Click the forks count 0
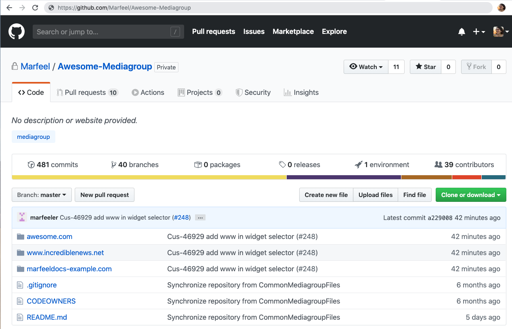 (x=499, y=67)
